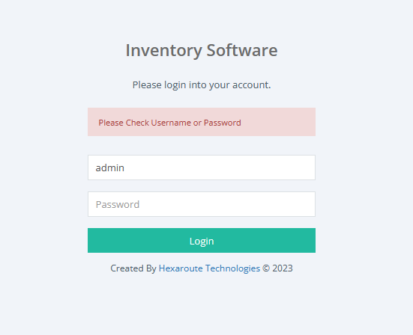Click the Password placeholder text
This screenshot has width=413, height=335.
click(x=118, y=204)
